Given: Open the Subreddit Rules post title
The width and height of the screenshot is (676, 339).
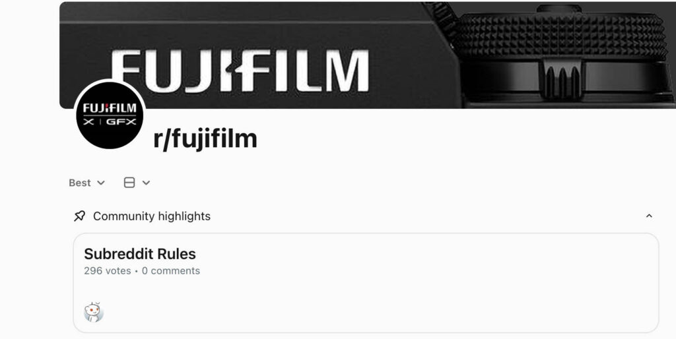Looking at the screenshot, I should pyautogui.click(x=140, y=254).
